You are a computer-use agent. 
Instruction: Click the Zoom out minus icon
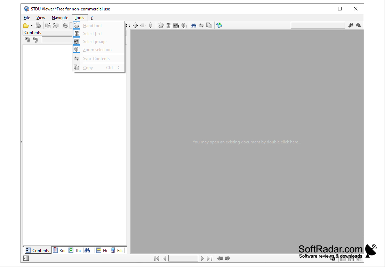click(66, 25)
